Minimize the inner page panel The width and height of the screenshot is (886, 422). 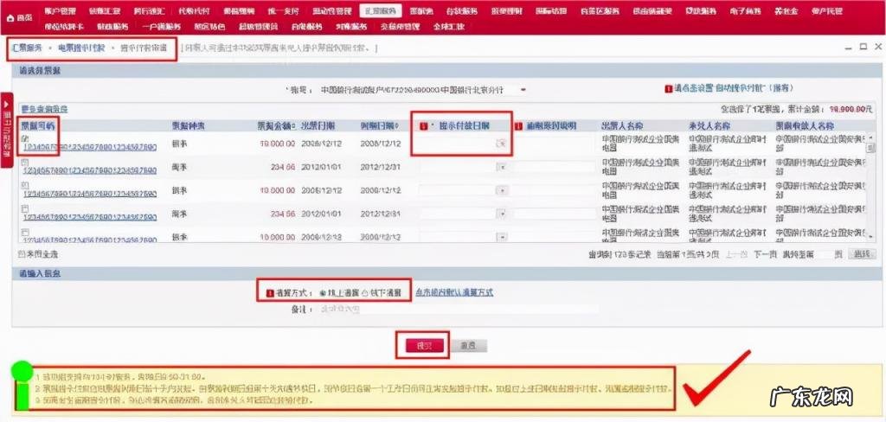pos(848,48)
